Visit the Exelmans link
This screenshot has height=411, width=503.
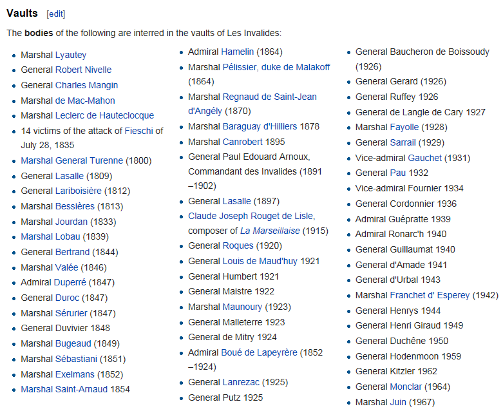point(75,374)
